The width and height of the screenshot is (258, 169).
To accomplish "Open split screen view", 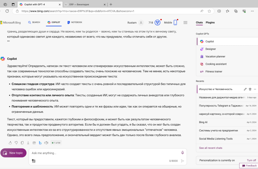I will [219, 11].
